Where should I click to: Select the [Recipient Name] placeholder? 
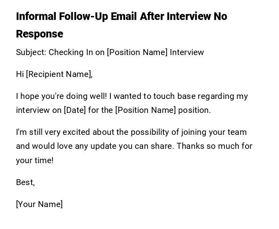[x=59, y=74]
